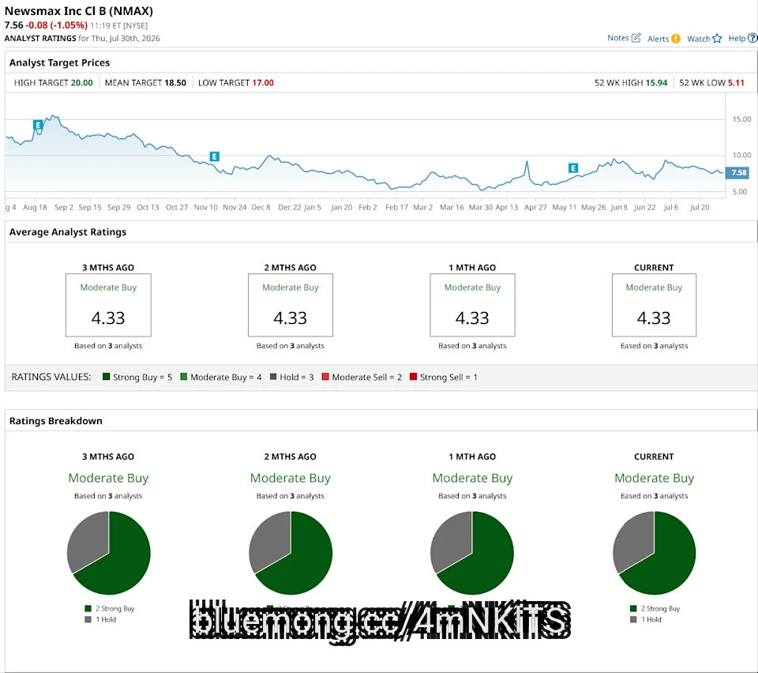
Task: Click the Ratings Breakdown heading
Action: (x=55, y=420)
